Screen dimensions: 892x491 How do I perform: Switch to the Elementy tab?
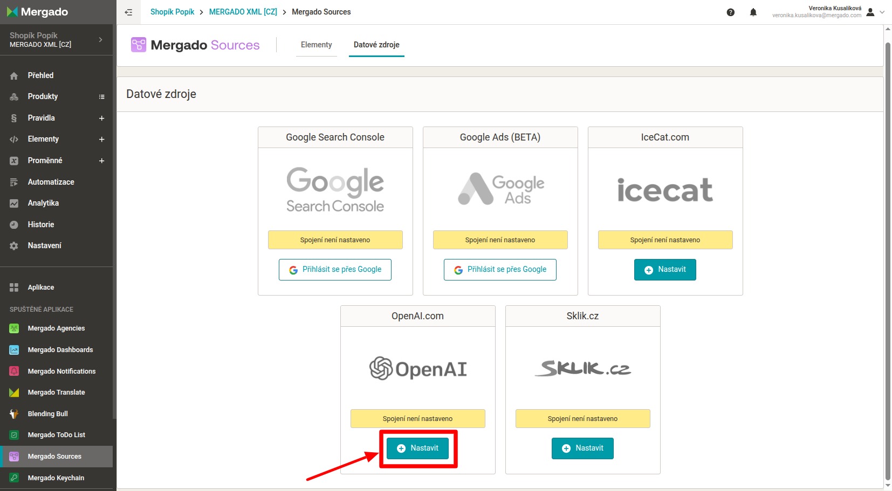[317, 45]
